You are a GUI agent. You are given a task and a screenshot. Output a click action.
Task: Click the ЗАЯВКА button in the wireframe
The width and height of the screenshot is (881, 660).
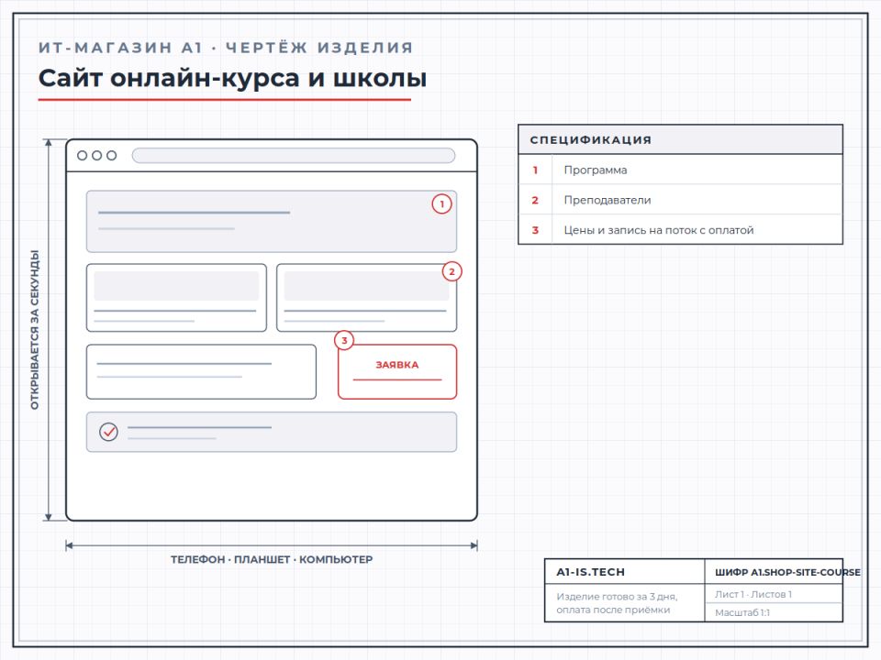click(397, 371)
